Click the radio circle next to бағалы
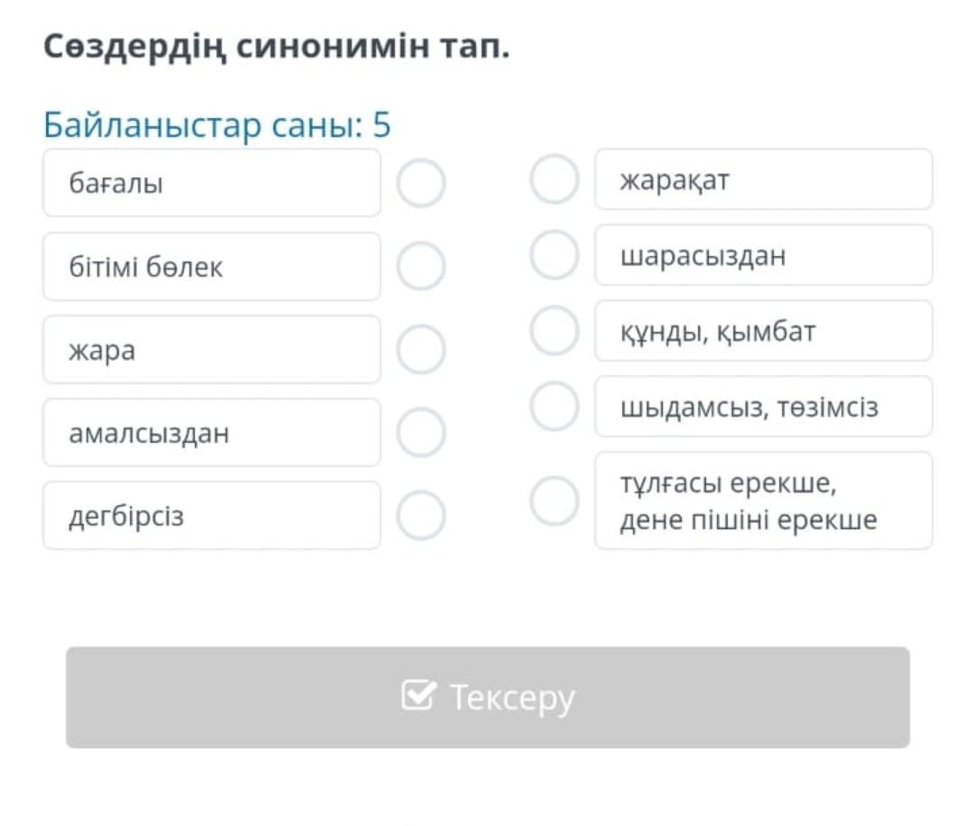Viewport: 974px width, 826px height. (x=421, y=183)
